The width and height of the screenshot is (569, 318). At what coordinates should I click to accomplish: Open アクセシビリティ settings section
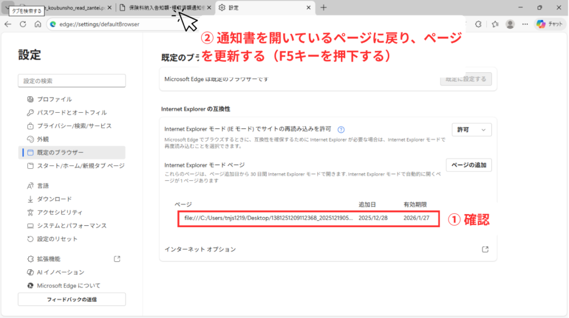pos(72,213)
